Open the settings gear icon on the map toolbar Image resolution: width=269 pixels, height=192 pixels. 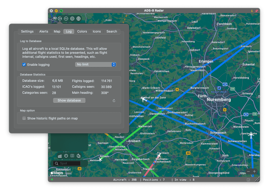pos(60,18)
